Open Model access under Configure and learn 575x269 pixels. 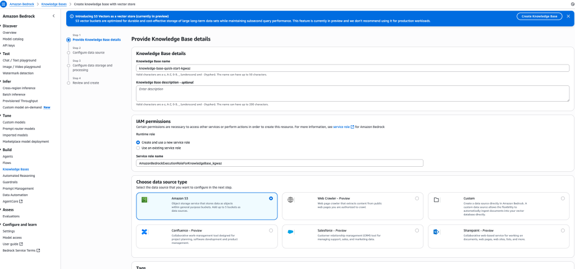12,238
